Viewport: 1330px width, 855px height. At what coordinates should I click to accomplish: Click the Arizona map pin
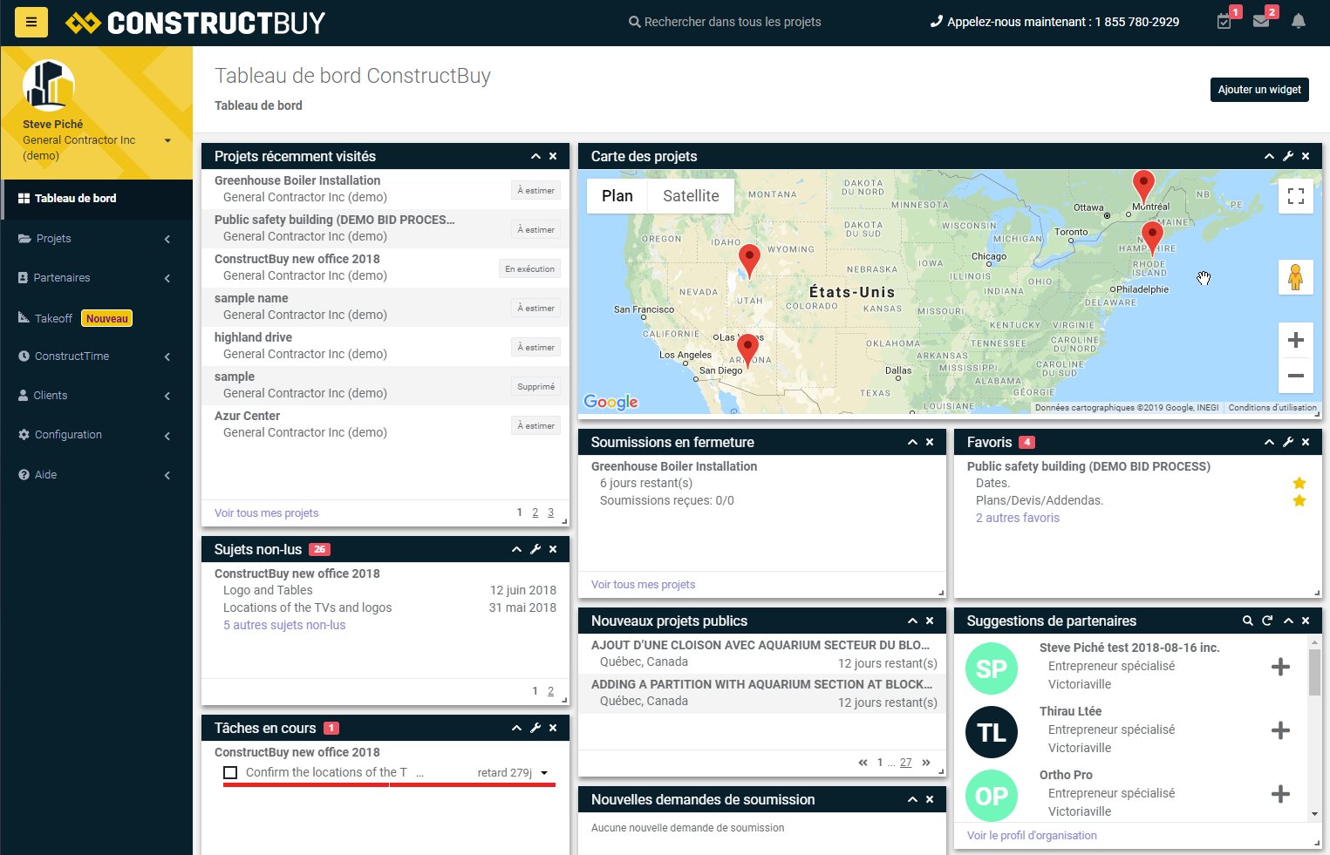pos(747,350)
